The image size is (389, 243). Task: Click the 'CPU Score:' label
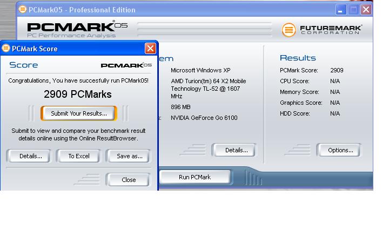pyautogui.click(x=294, y=81)
